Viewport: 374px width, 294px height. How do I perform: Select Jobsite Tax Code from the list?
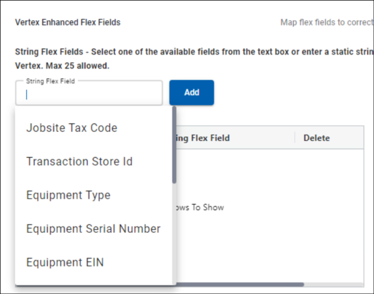72,128
